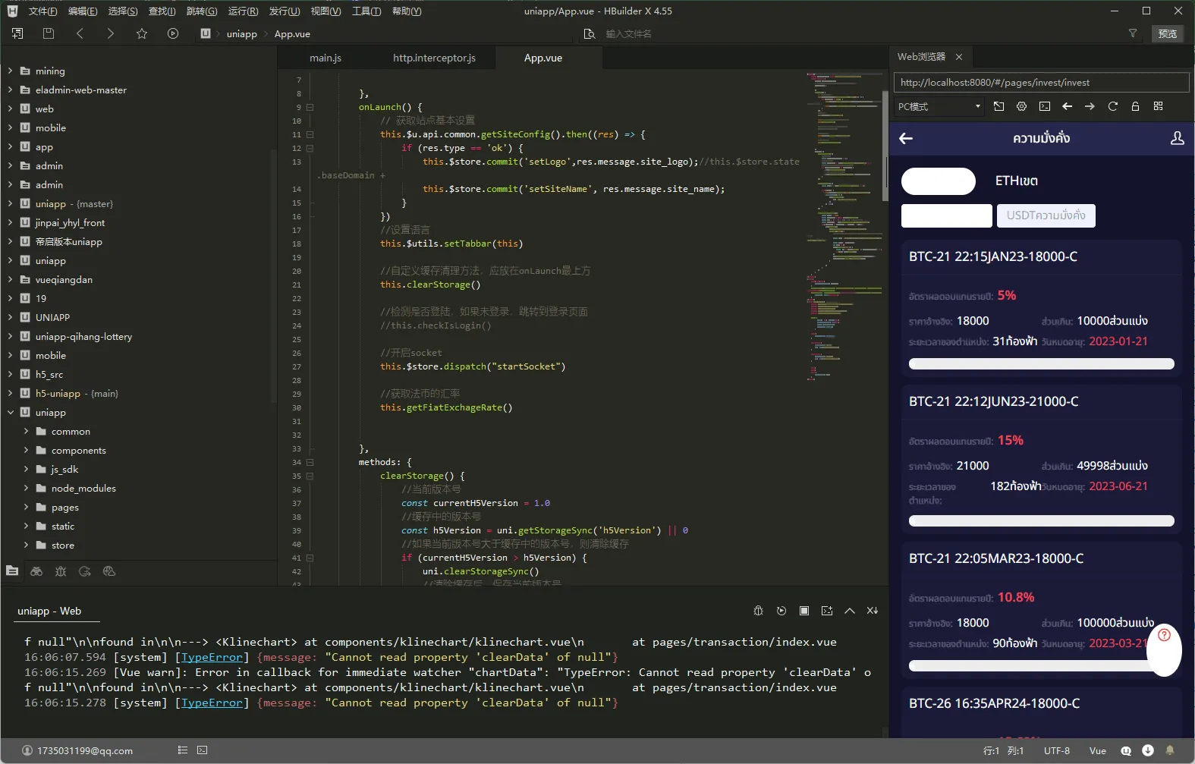This screenshot has width=1195, height=764.
Task: Click the QR code icon in browser toolbar
Action: click(x=1158, y=106)
